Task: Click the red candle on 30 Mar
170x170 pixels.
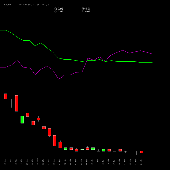Action: [55, 141]
